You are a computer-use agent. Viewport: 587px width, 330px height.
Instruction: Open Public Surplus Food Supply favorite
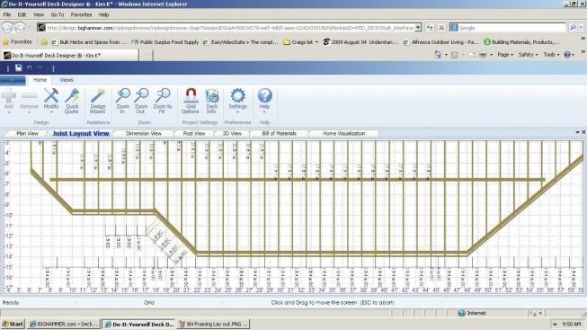[165, 42]
